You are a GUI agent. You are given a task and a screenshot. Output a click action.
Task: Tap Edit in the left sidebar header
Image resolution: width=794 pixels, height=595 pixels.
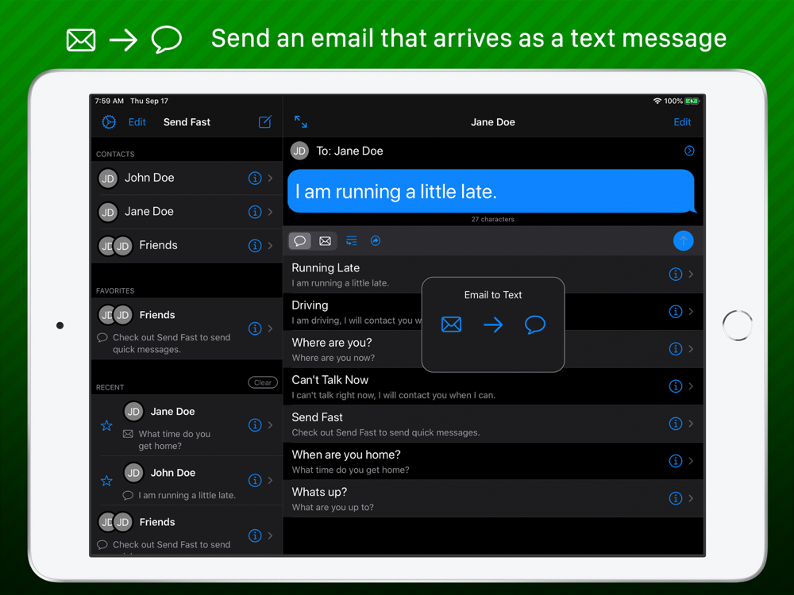[x=137, y=122]
